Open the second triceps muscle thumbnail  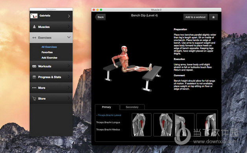pos(163,125)
